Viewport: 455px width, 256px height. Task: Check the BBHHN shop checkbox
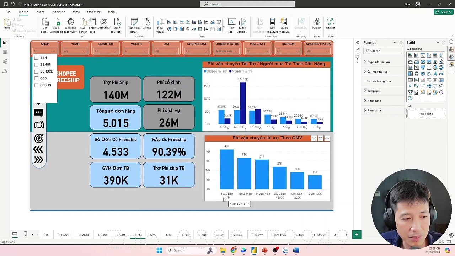coord(36,65)
